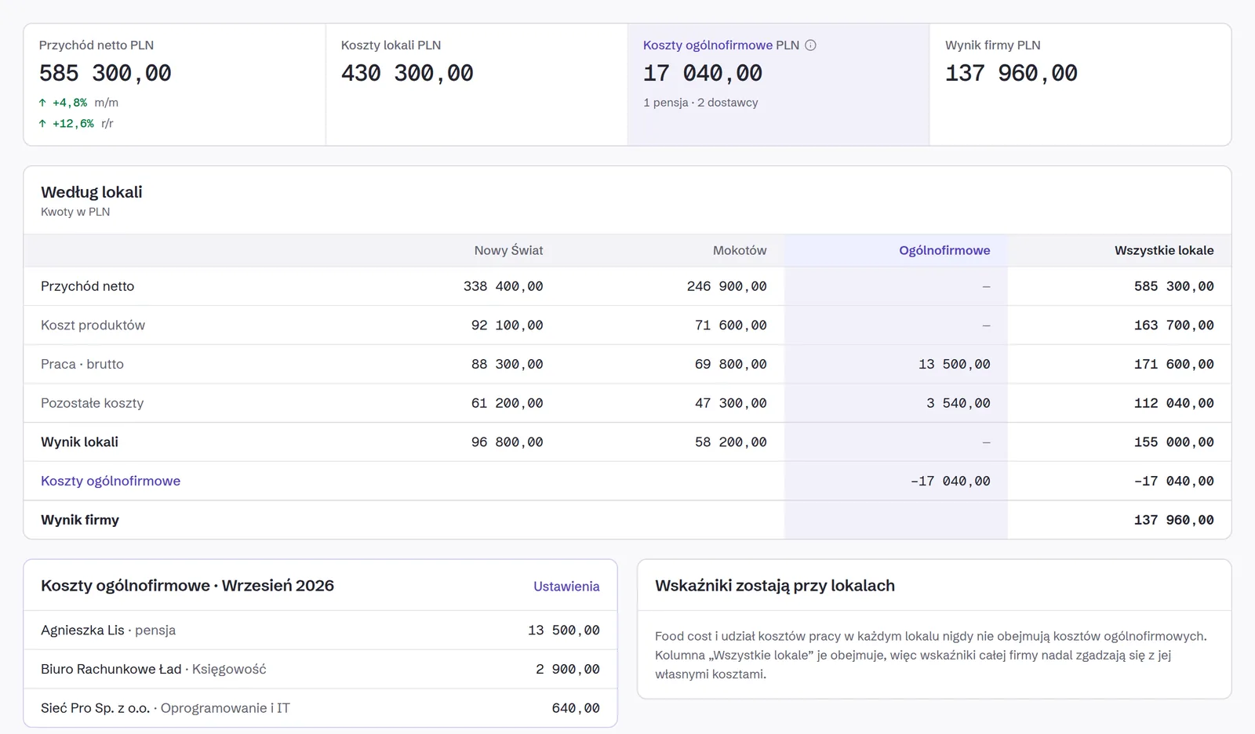Viewport: 1255px width, 734px height.
Task: Click the Wynik firmy row label in table
Action: [x=80, y=520]
